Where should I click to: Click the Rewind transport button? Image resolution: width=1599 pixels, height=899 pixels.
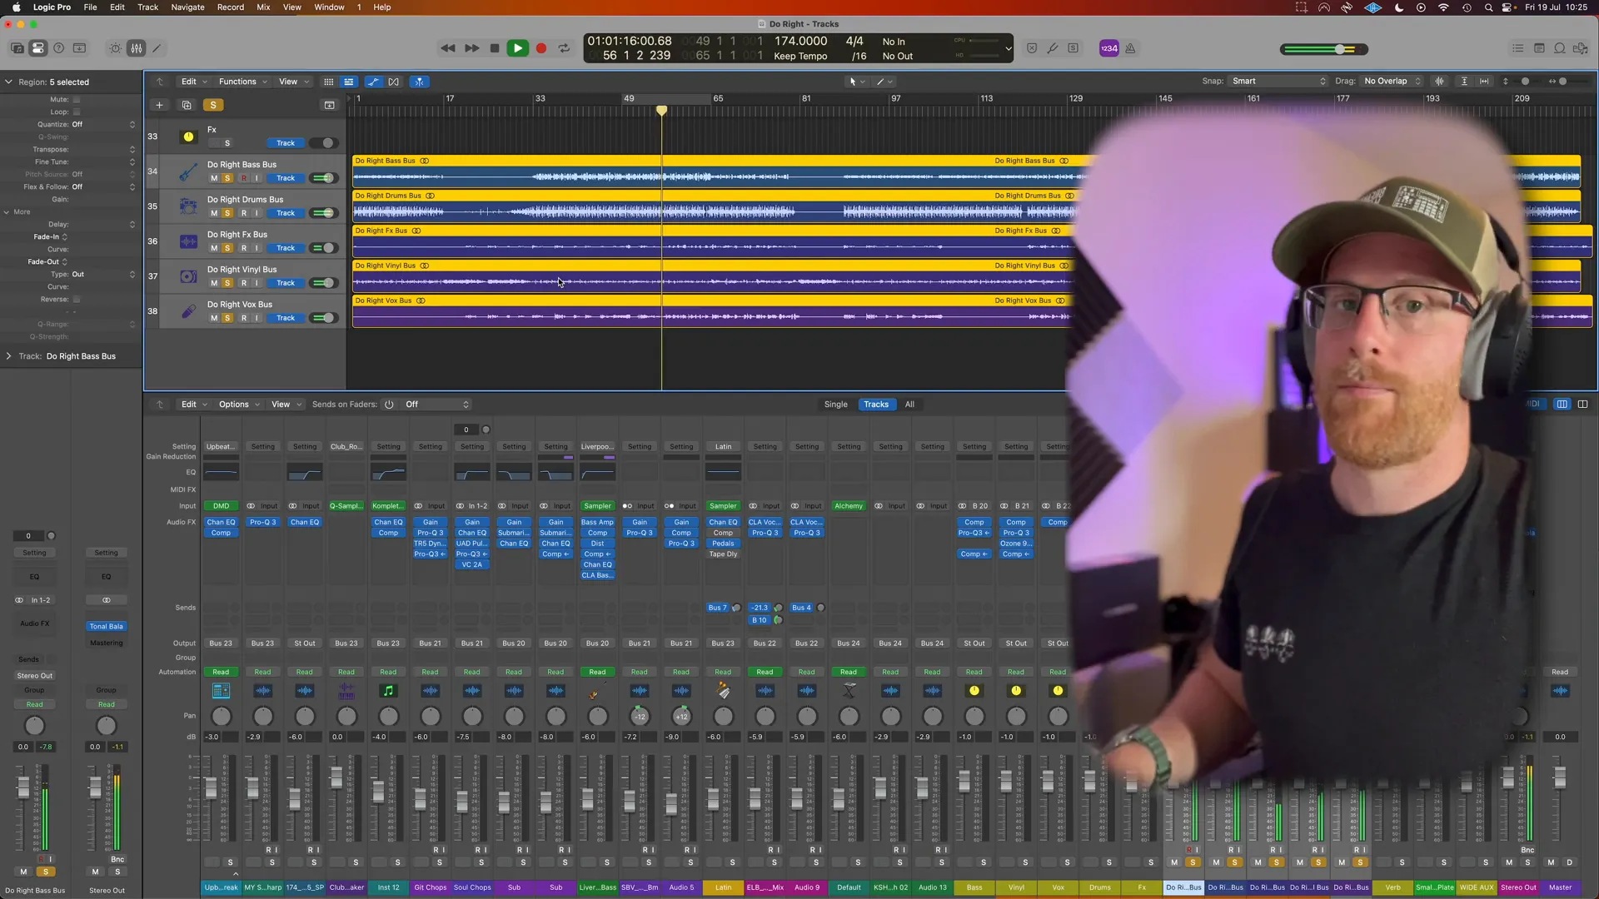tap(448, 48)
